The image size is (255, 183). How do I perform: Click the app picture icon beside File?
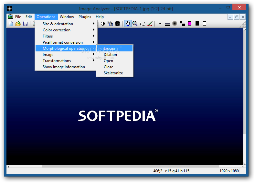coord(10,16)
